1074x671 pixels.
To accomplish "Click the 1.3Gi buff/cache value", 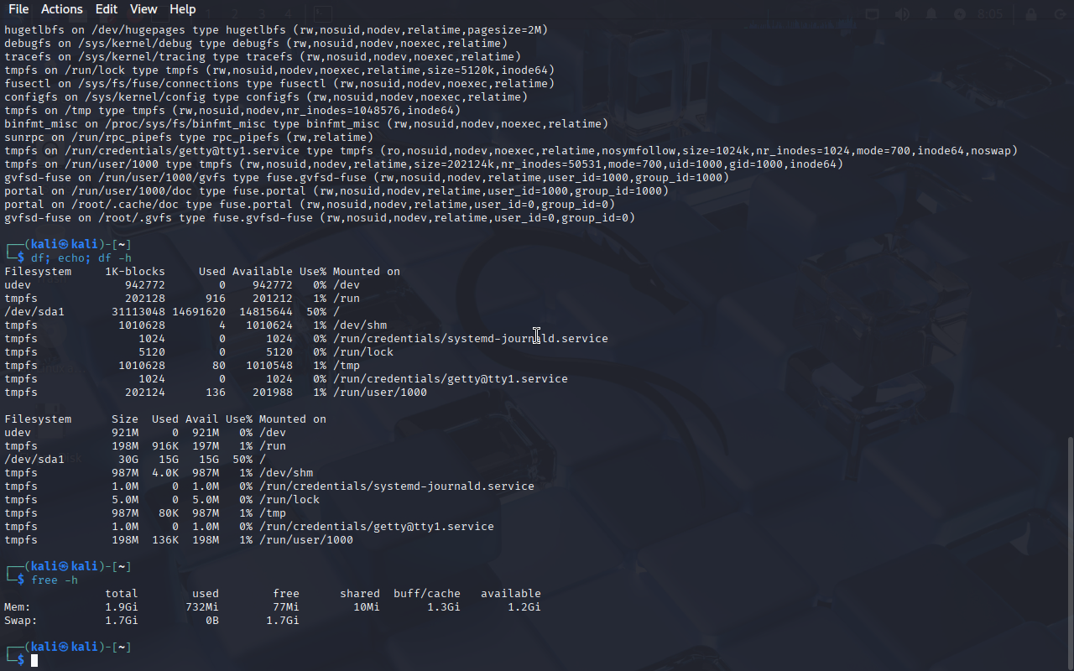I will click(444, 606).
